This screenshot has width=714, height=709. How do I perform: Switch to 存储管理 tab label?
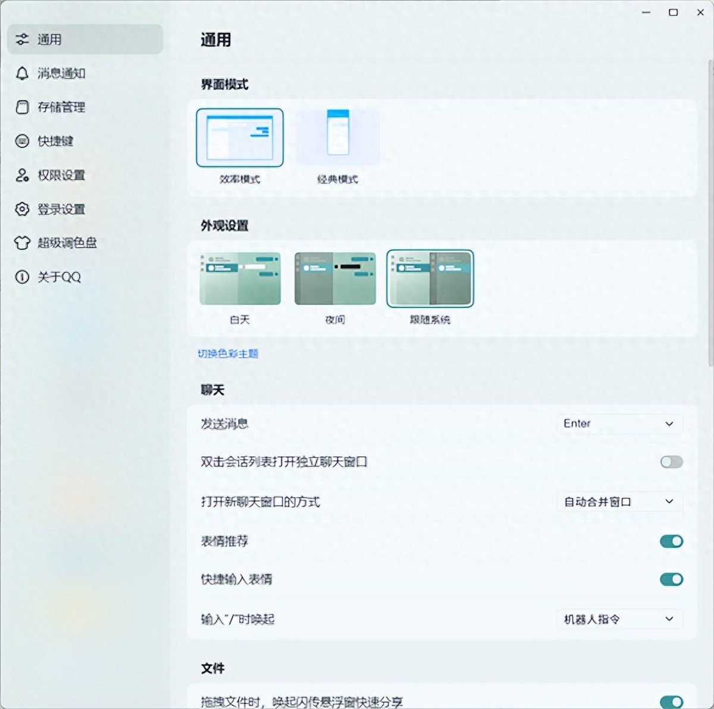pos(61,107)
